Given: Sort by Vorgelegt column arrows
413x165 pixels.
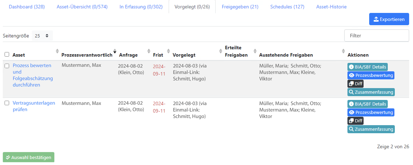Looking at the screenshot, I should [x=221, y=51].
